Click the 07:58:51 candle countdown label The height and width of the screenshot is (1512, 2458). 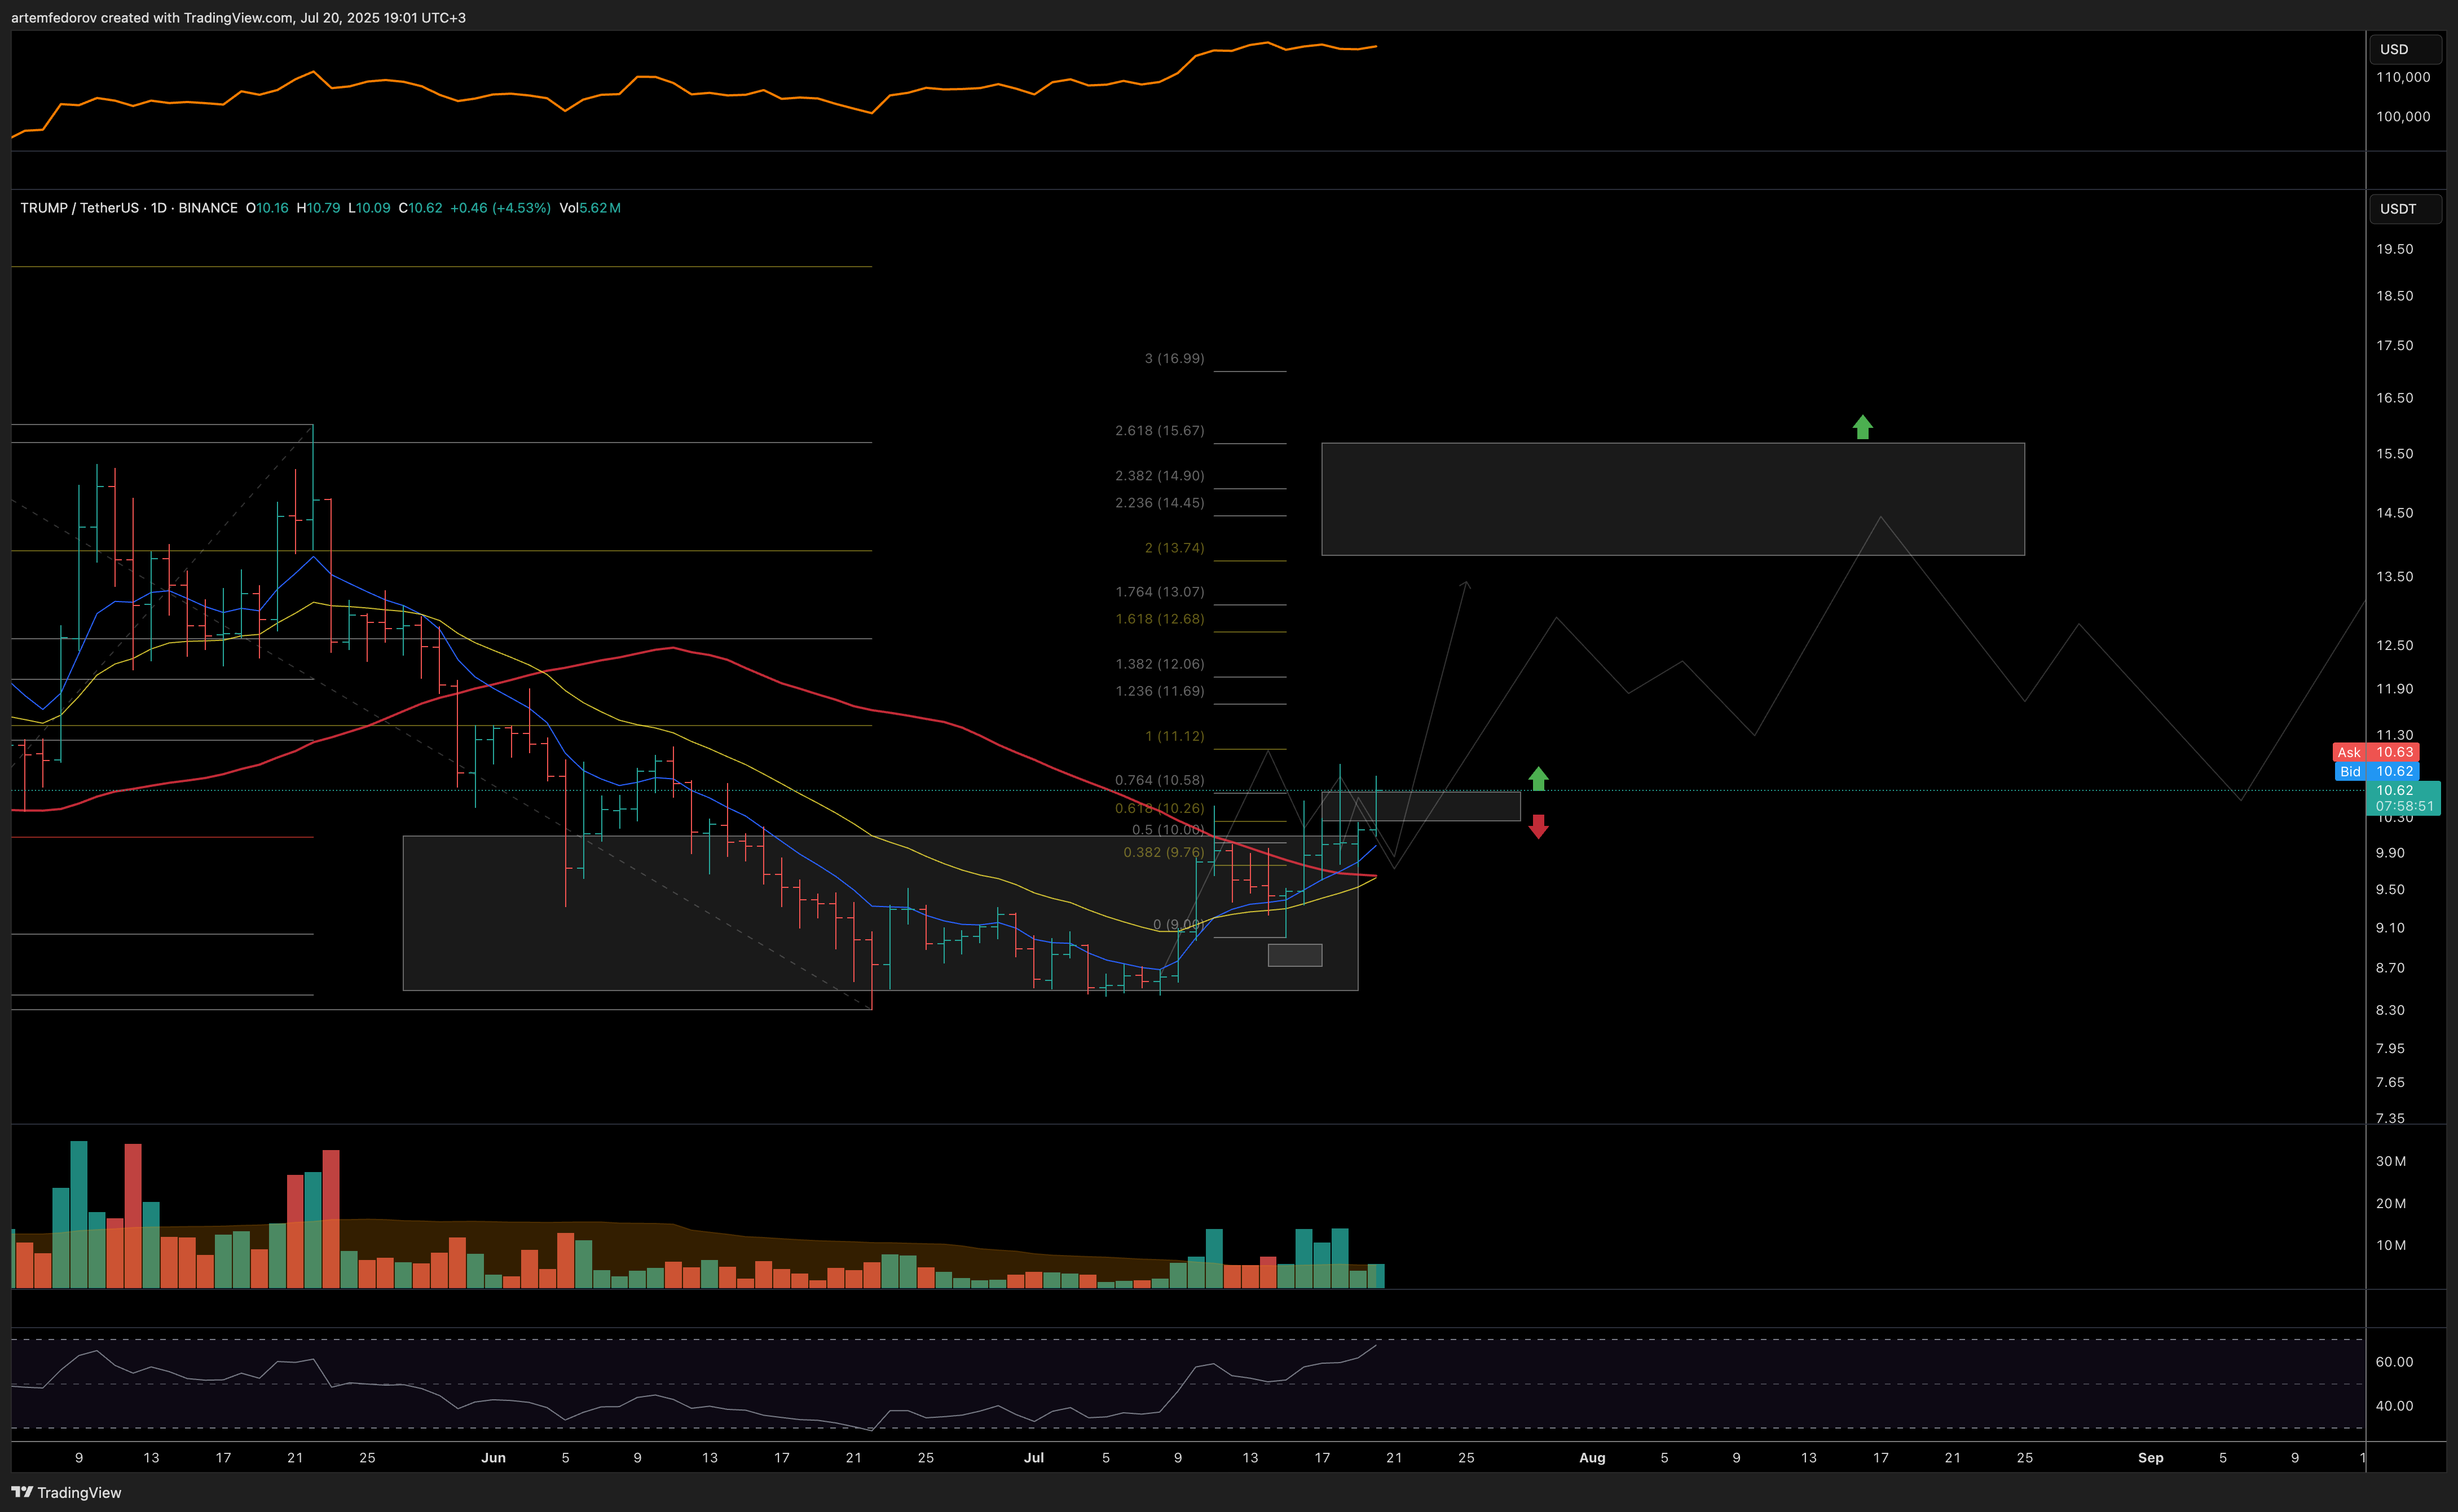2404,806
